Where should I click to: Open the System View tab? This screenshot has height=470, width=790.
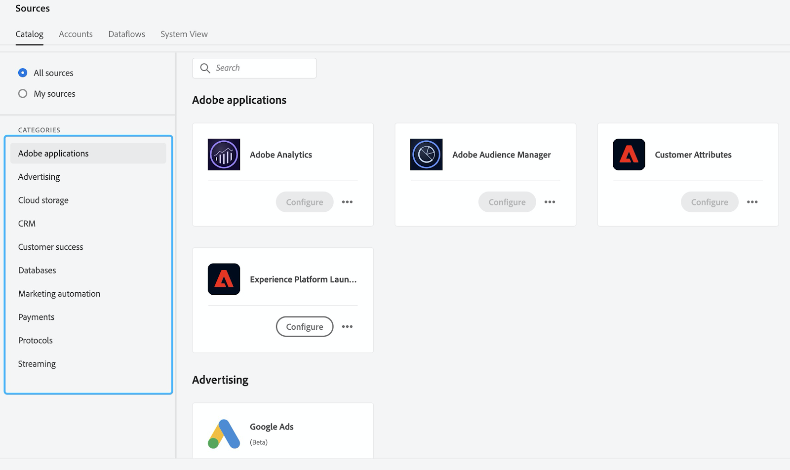184,34
